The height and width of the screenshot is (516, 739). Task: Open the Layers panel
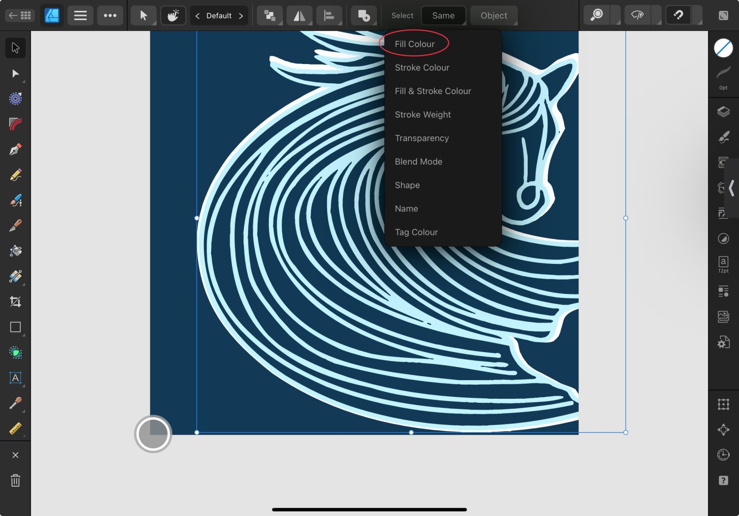click(x=723, y=112)
